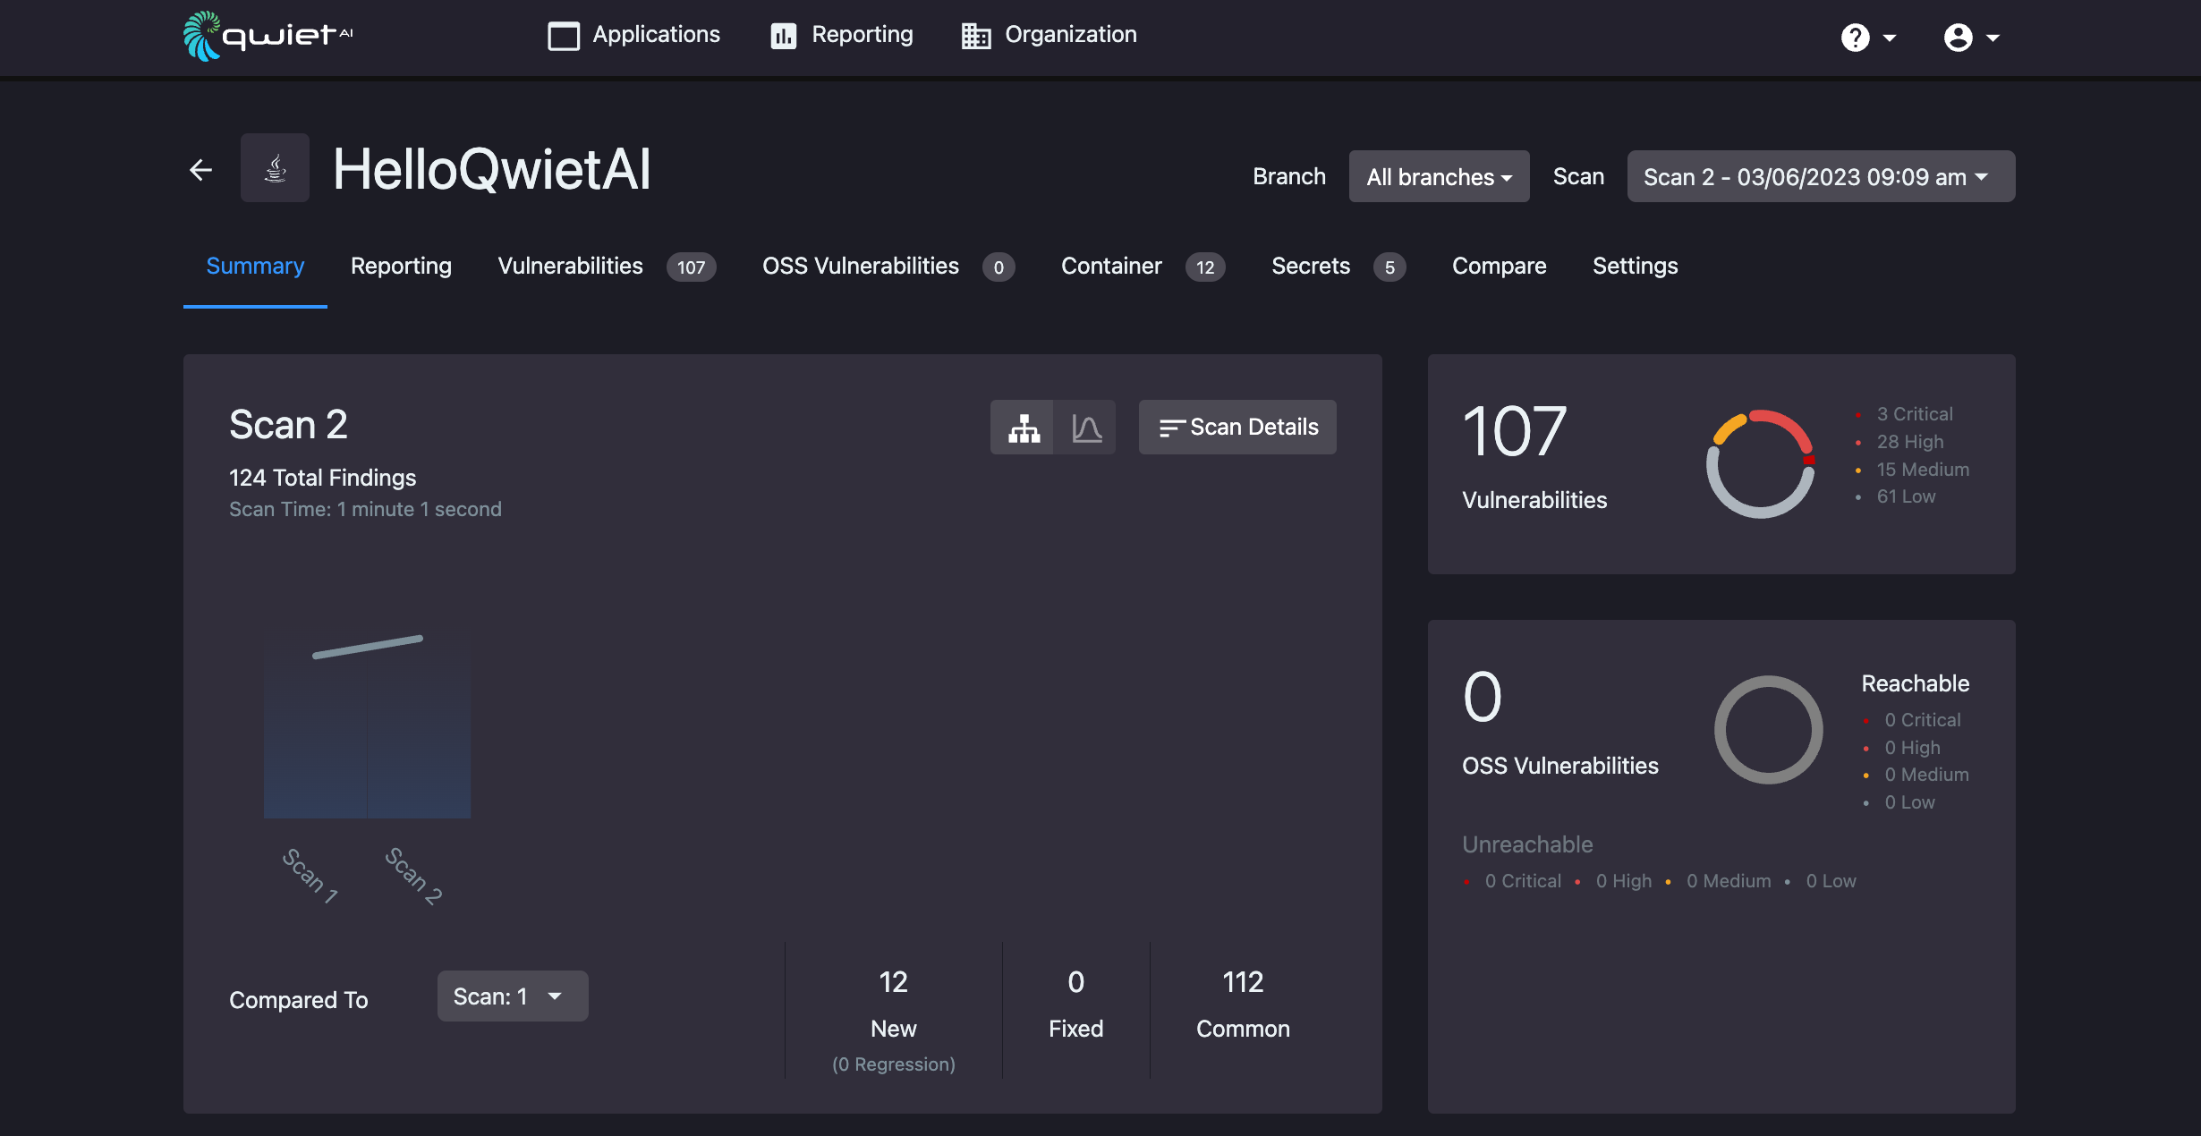Viewport: 2201px width, 1136px height.
Task: Open the user account avatar menu
Action: click(x=1971, y=38)
